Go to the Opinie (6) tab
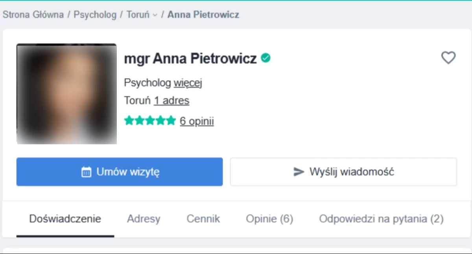 click(x=269, y=219)
